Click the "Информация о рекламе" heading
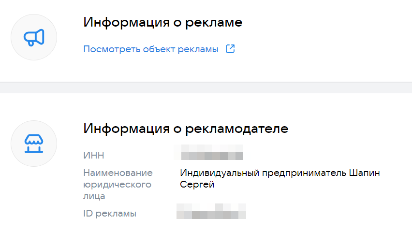 click(x=162, y=22)
